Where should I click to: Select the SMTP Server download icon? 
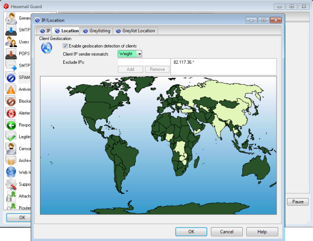pos(11,30)
